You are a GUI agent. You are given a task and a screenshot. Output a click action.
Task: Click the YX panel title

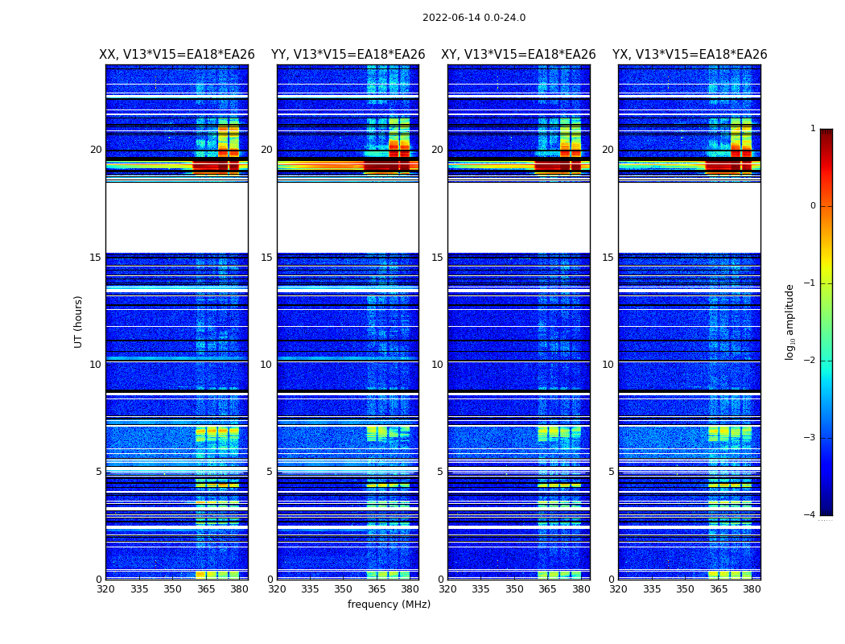pos(689,55)
